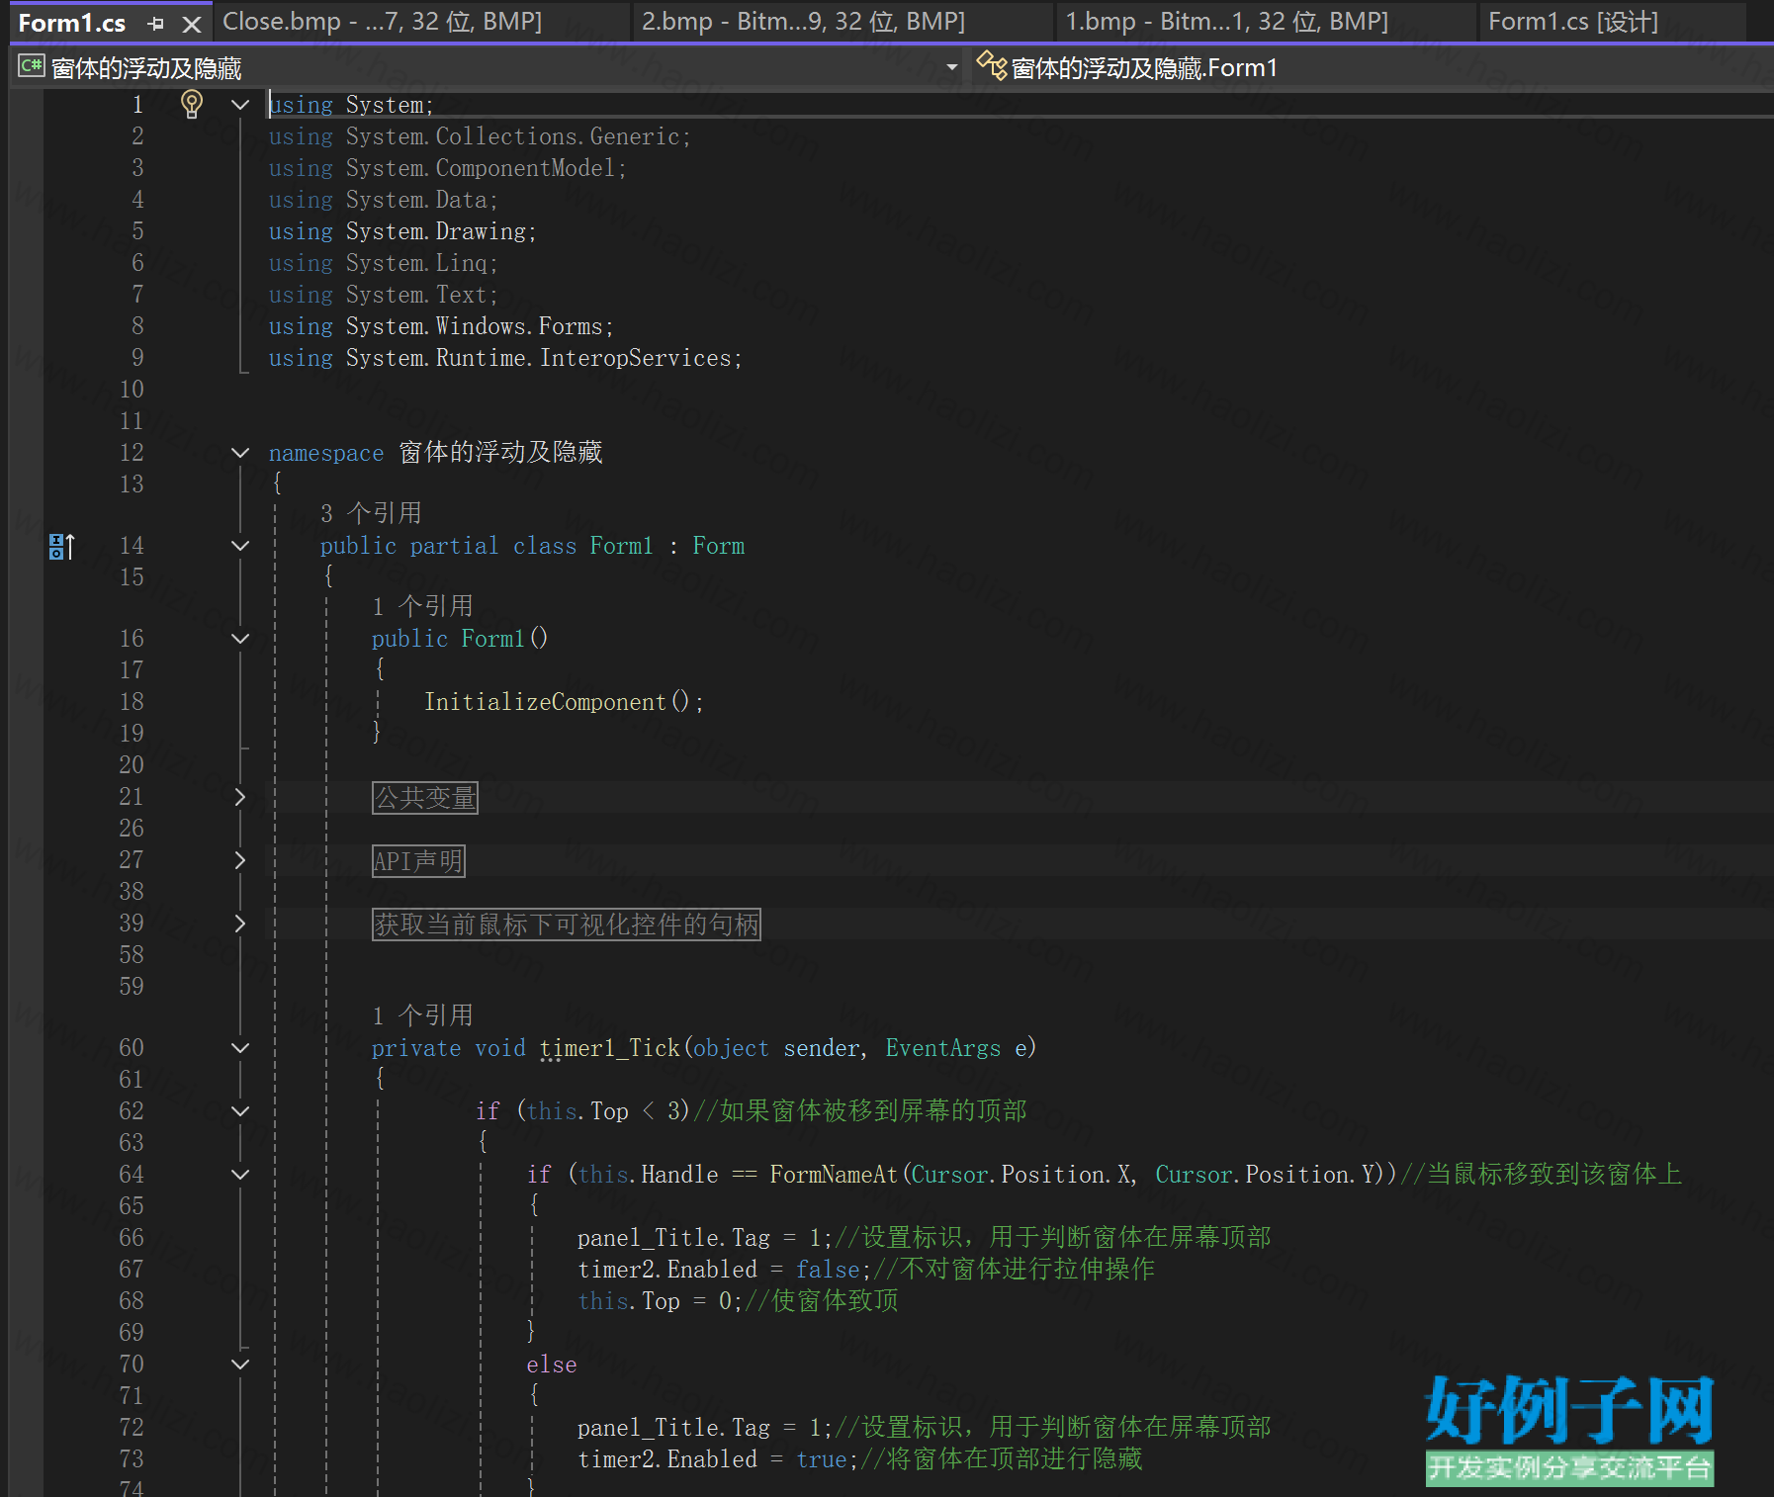
Task: Click the Form1 class icon in navigation bar
Action: (991, 66)
